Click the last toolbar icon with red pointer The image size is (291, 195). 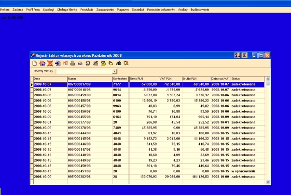(x=126, y=64)
